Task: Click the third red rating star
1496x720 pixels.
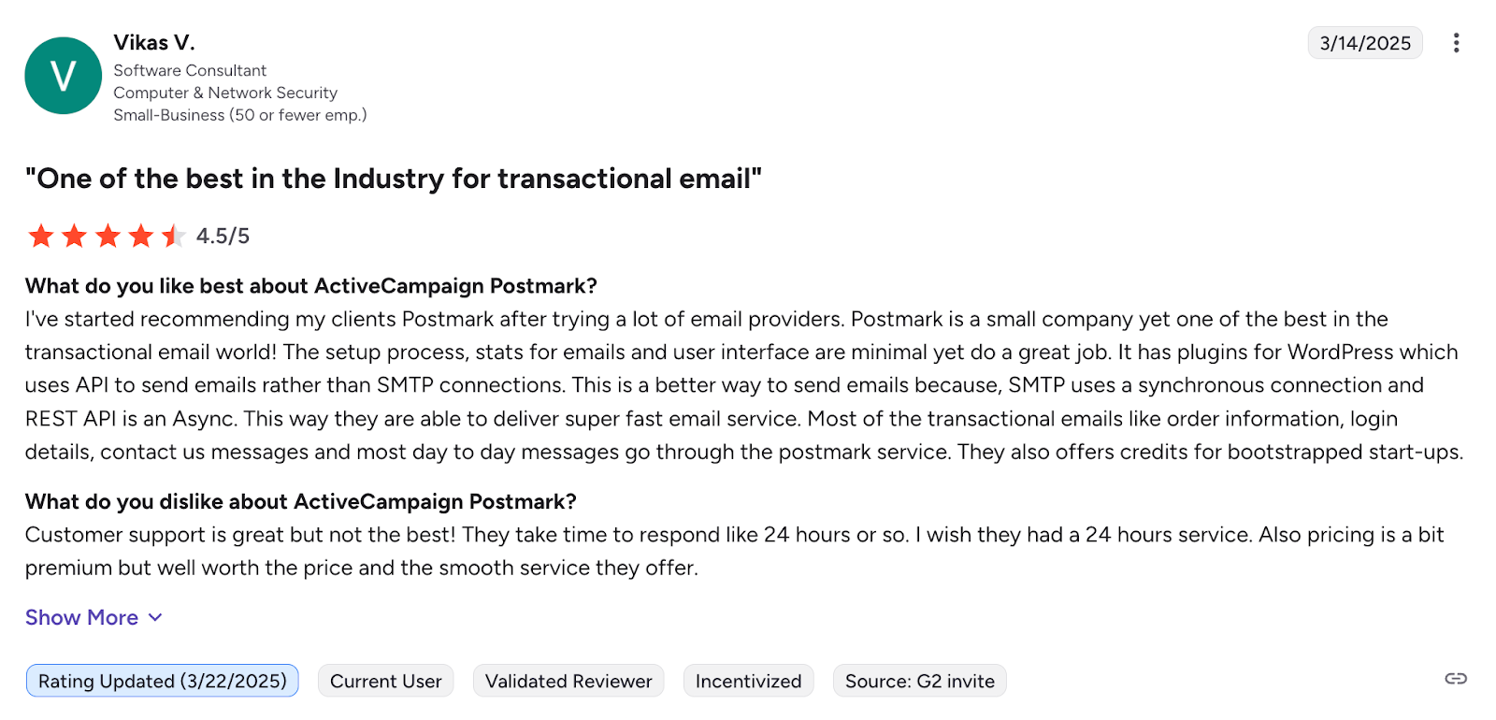Action: pos(108,236)
